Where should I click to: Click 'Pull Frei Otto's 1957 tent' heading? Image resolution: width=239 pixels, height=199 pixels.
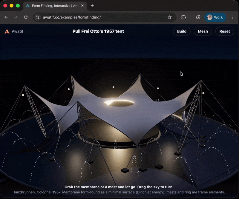[98, 31]
